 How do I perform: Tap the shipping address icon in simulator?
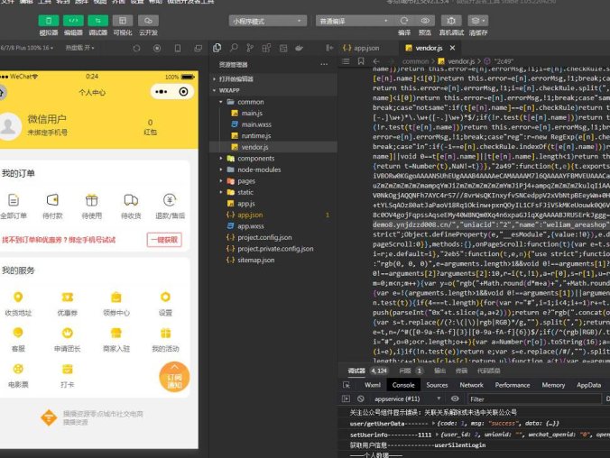18,298
